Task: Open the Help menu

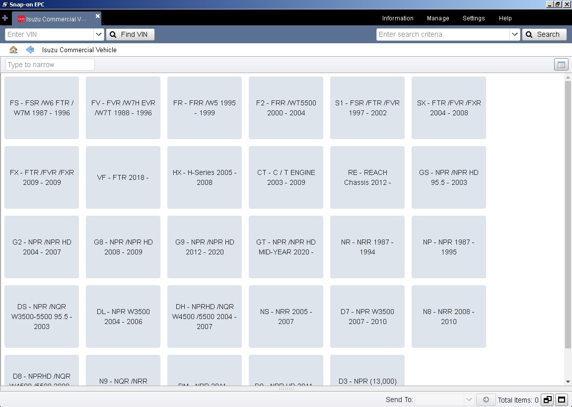Action: coord(505,18)
